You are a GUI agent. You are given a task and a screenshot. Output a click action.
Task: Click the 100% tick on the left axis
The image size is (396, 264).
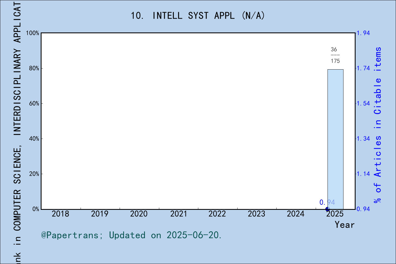click(x=32, y=33)
